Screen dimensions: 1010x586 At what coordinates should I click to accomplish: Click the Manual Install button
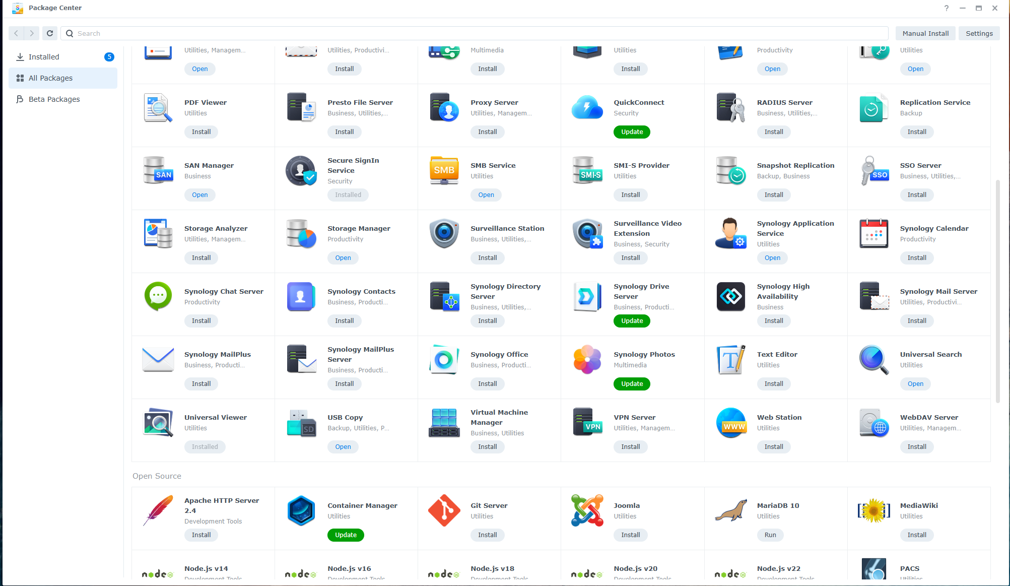[924, 33]
